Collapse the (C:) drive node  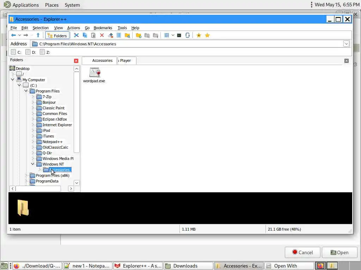pos(19,85)
